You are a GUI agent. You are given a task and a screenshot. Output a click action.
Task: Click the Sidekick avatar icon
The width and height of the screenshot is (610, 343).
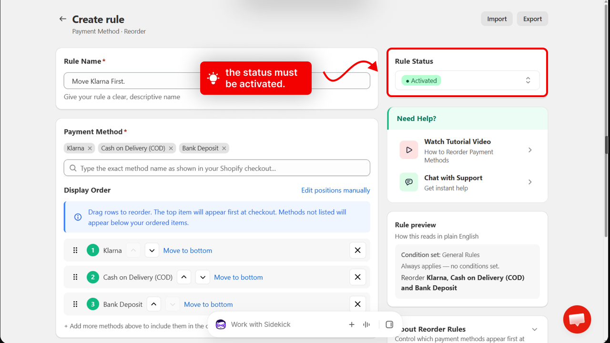[x=221, y=324]
